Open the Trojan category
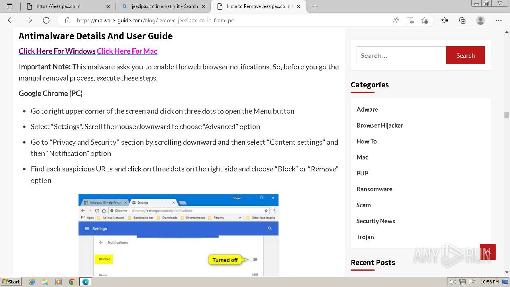The image size is (510, 287). coord(365,237)
